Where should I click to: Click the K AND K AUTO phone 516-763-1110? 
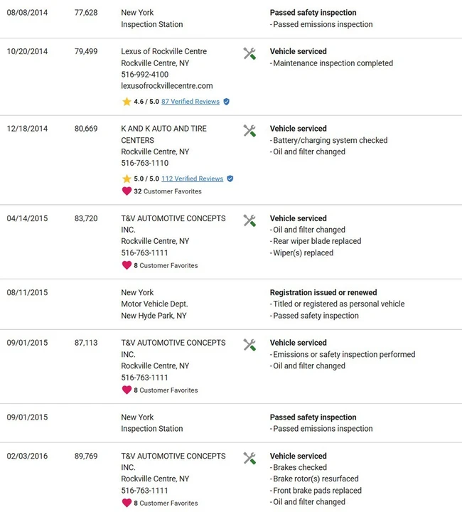(144, 163)
